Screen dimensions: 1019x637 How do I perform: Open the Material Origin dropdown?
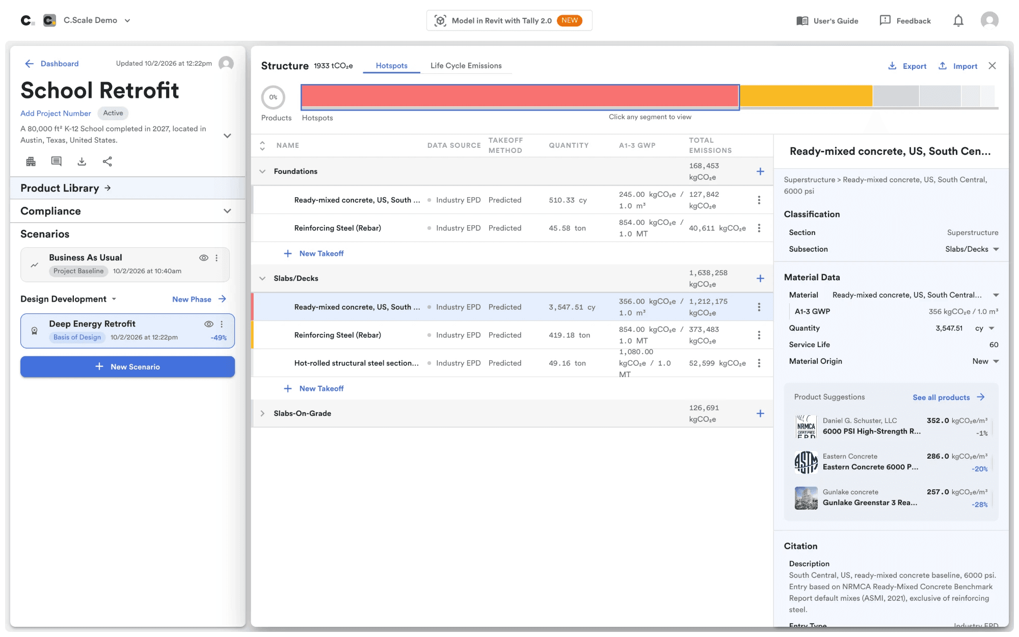985,361
